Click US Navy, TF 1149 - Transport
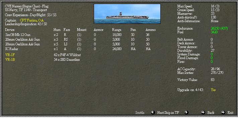 tap(26, 10)
